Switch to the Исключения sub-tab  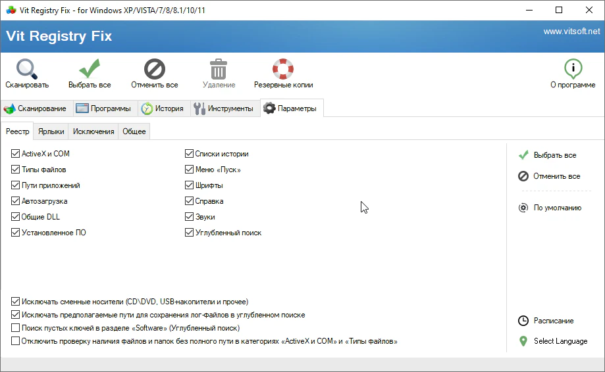(93, 131)
